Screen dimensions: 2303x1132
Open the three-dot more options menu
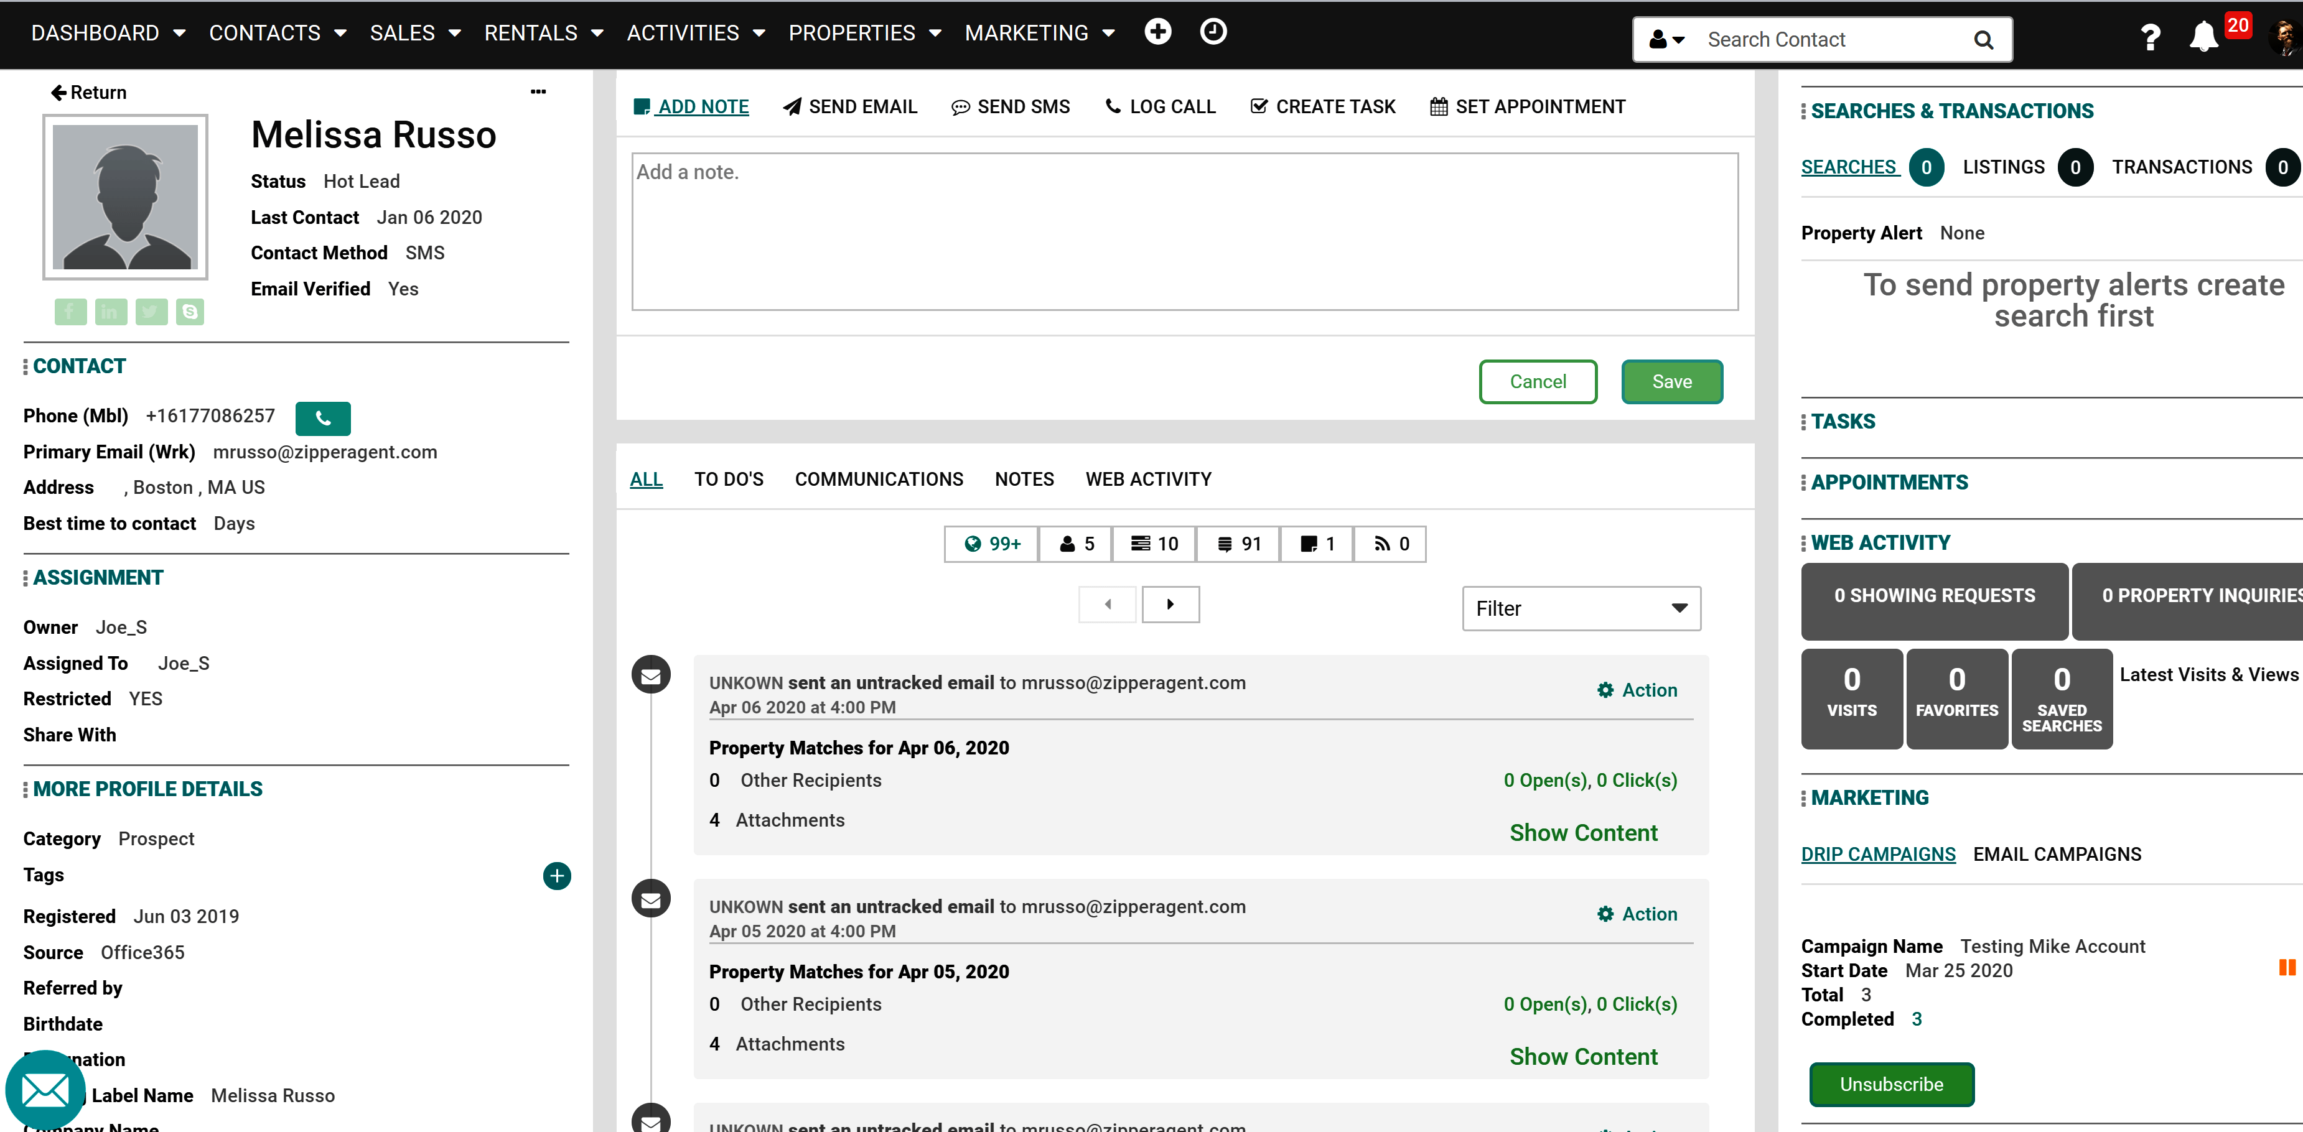tap(538, 91)
